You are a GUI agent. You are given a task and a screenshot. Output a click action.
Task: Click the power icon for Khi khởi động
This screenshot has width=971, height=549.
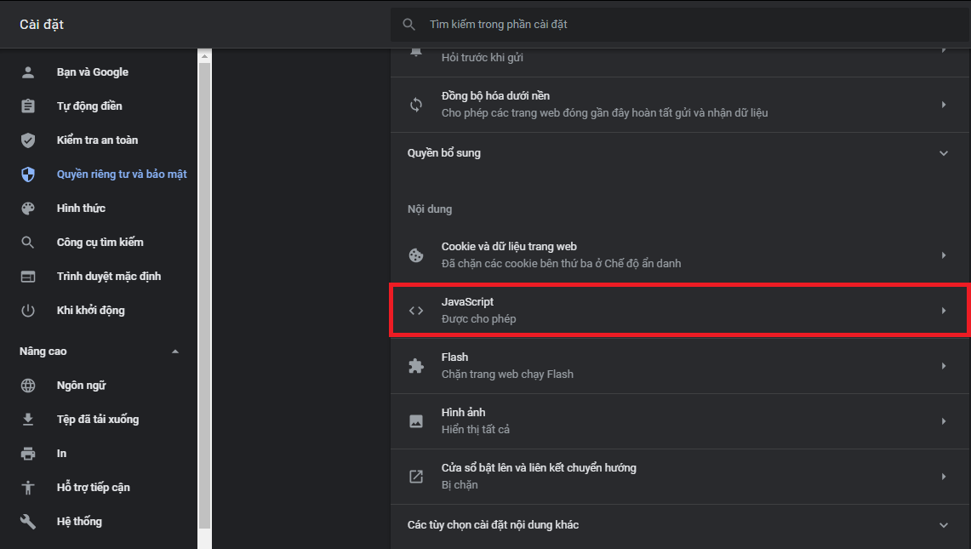click(28, 311)
